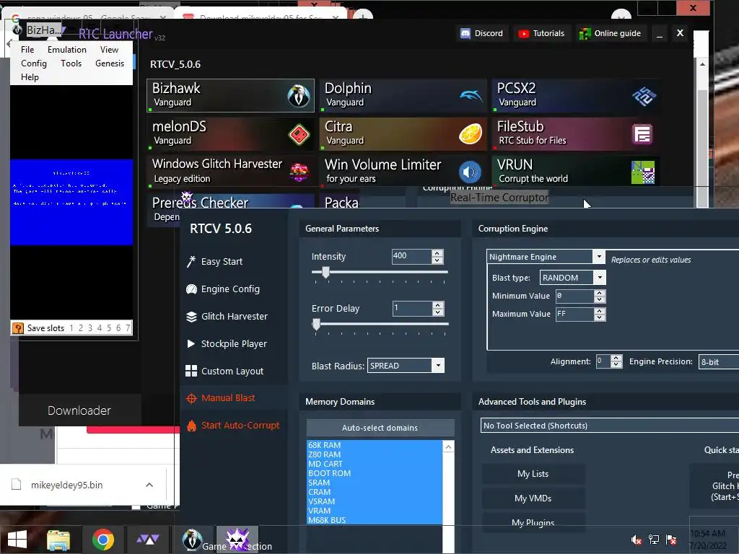This screenshot has height=554, width=739.
Task: Open My Plugins button
Action: 533,522
